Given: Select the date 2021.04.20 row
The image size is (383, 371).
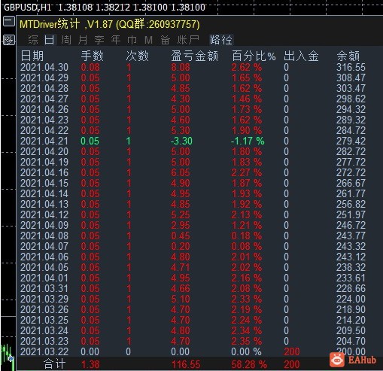Looking at the screenshot, I should click(x=44, y=152).
